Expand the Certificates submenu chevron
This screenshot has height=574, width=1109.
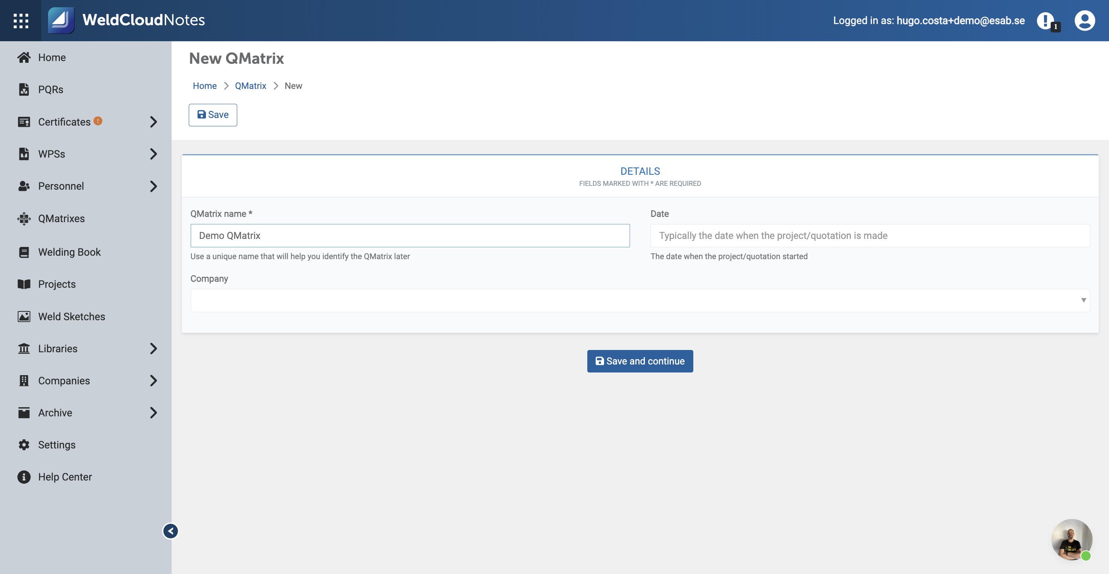153,122
